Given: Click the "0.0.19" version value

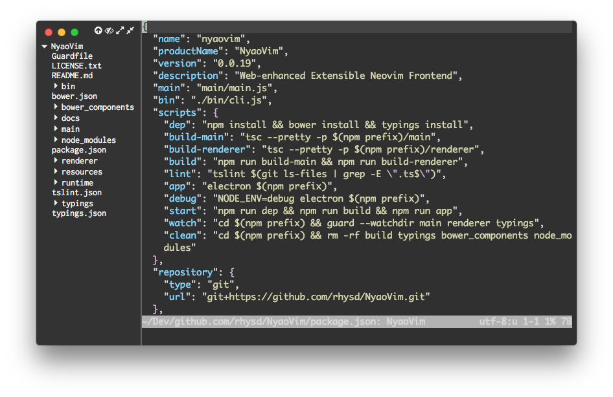Looking at the screenshot, I should [234, 63].
